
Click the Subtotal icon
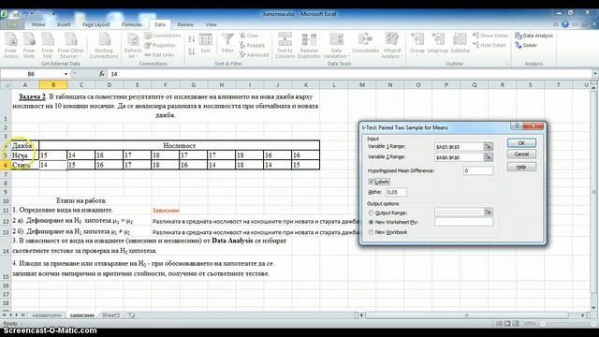pyautogui.click(x=460, y=43)
